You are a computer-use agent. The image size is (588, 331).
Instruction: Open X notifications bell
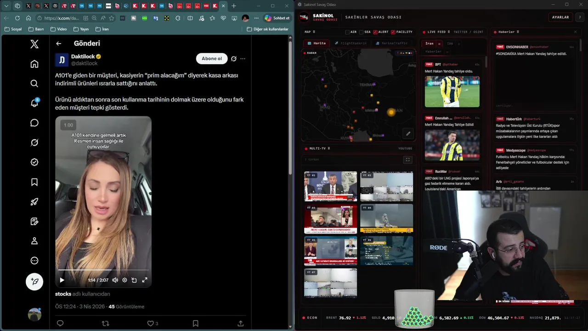point(34,103)
